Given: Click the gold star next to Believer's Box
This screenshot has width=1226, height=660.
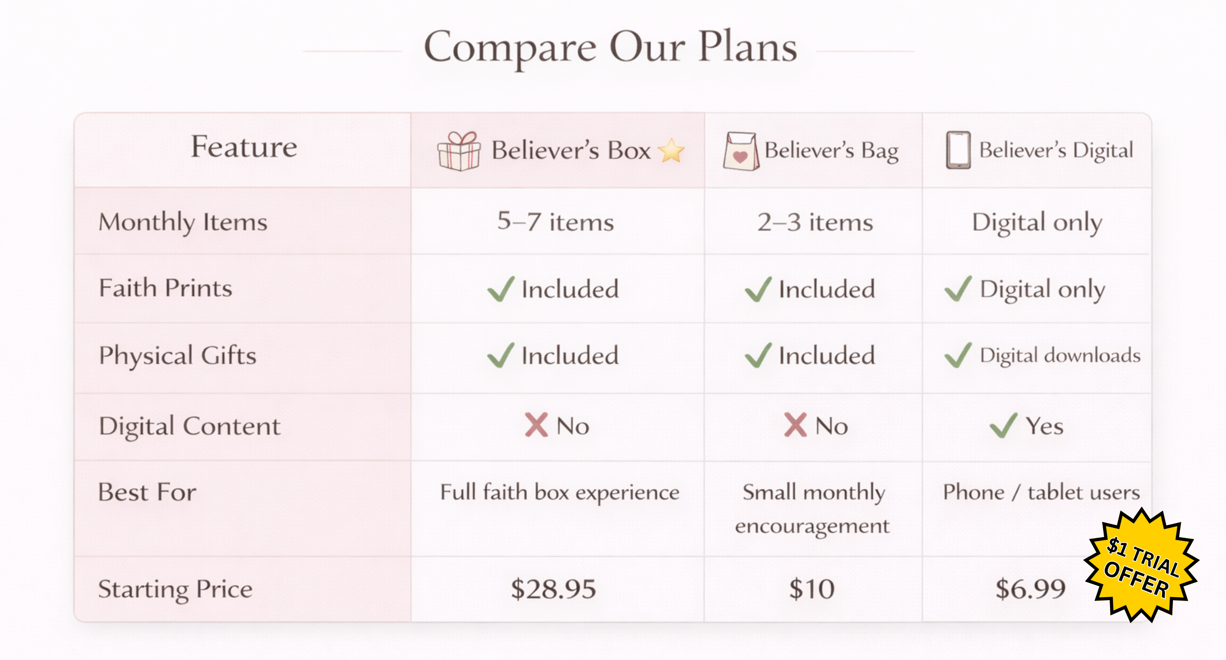Looking at the screenshot, I should (x=671, y=150).
